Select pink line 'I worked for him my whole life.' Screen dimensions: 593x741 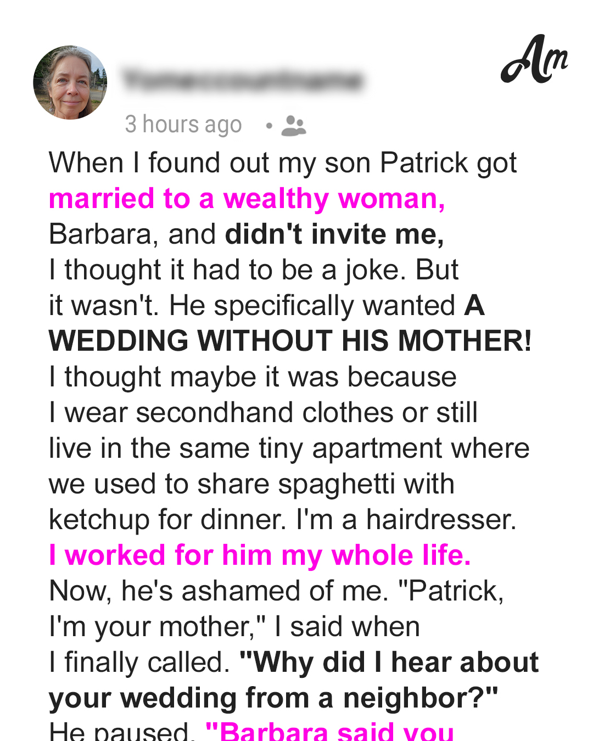pyautogui.click(x=260, y=555)
